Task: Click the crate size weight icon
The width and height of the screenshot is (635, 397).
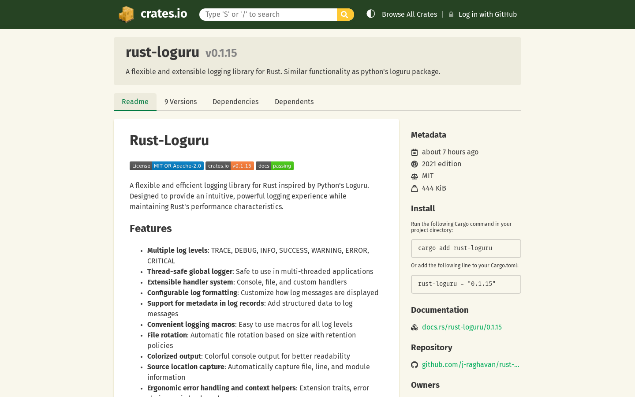Action: click(415, 188)
